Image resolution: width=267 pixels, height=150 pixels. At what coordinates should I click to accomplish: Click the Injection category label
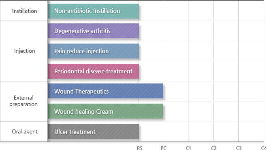tap(25, 51)
